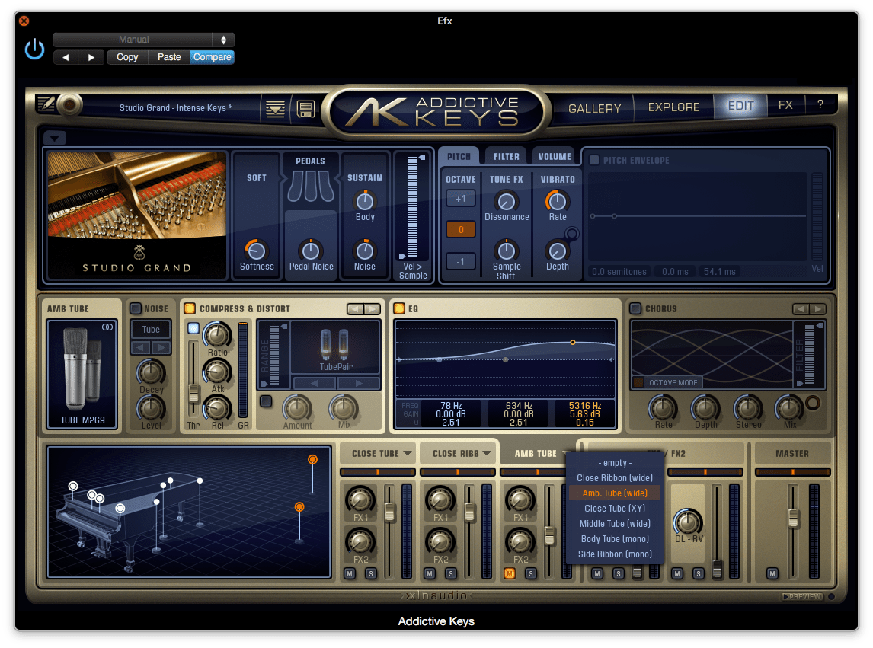This screenshot has width=873, height=648.
Task: Select the FILTER tab
Action: click(506, 157)
